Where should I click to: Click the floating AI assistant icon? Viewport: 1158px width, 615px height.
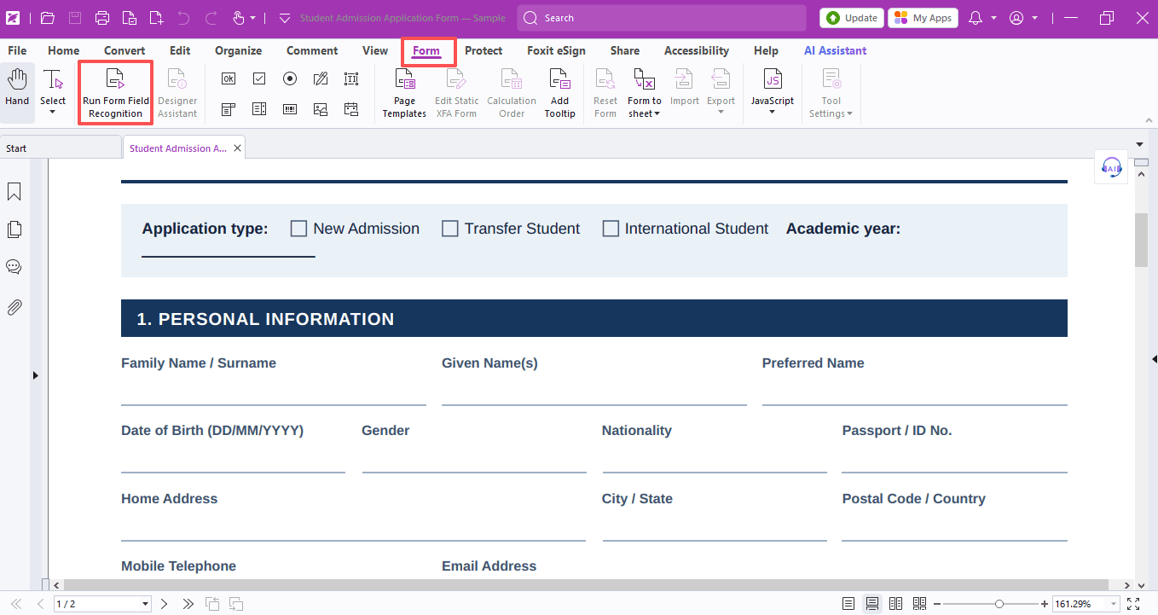(1111, 166)
